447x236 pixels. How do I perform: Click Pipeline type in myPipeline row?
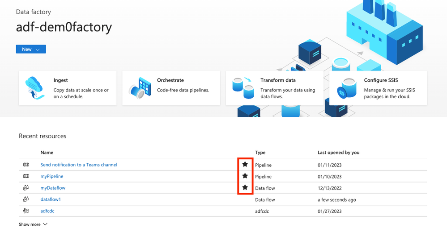pyautogui.click(x=264, y=177)
